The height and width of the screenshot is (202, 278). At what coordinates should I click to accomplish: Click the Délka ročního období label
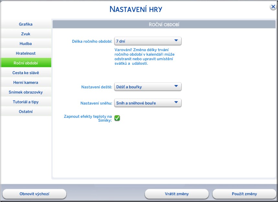click(x=92, y=41)
